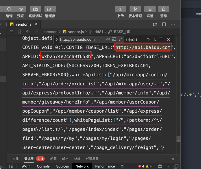Viewport: 201px width, 169px height.
Task: Click the 4, 4 error badge
Action: [40, 159]
